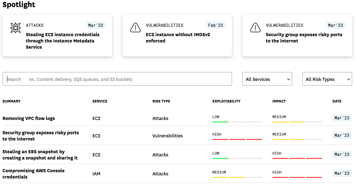Open 'Removing VPC flow logs' entry
356x186 pixels.
click(29, 118)
